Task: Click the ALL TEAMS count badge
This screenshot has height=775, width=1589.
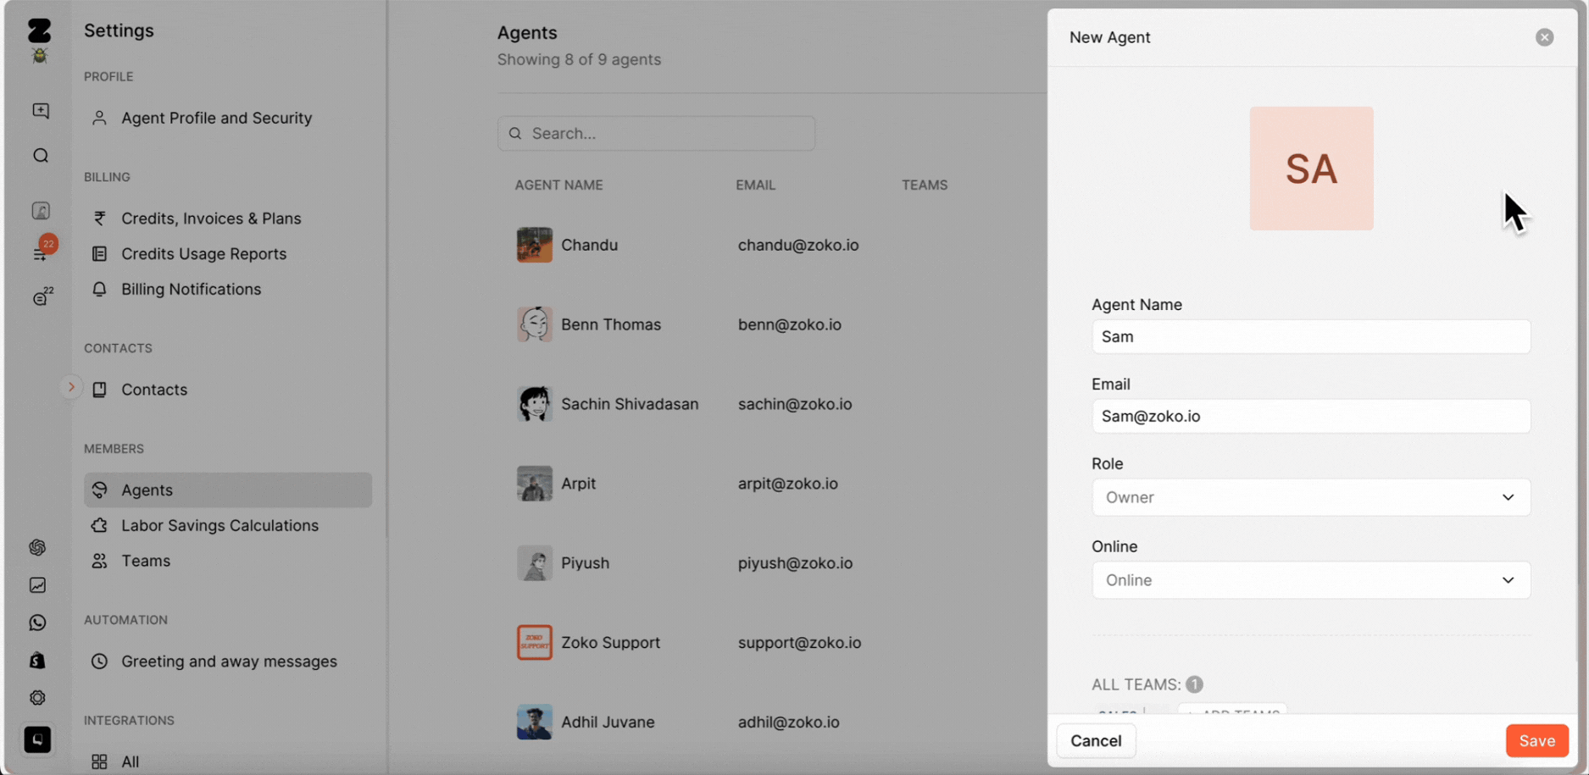Action: (x=1194, y=684)
